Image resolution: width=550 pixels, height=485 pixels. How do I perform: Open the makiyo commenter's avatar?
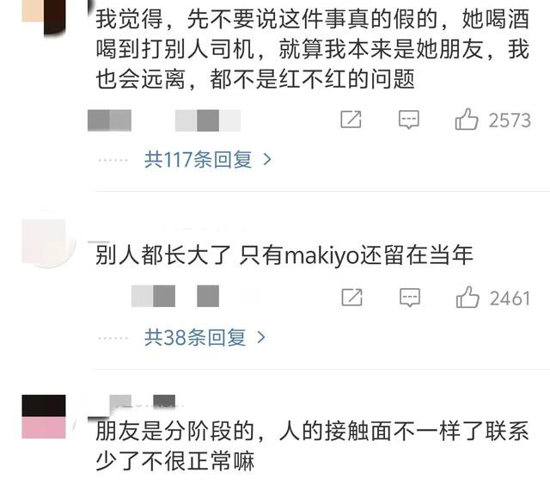[x=44, y=242]
